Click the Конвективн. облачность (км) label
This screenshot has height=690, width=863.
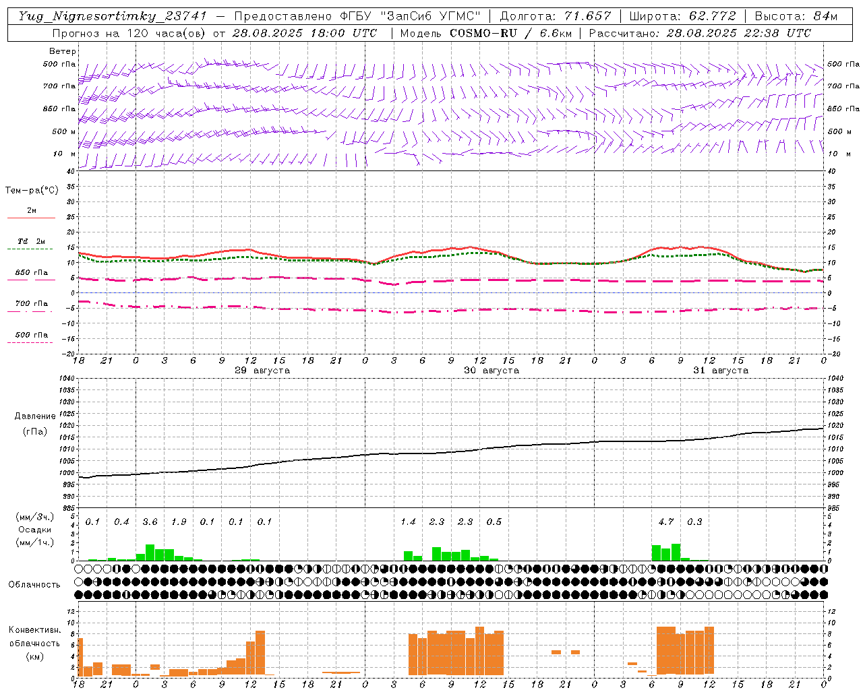click(35, 643)
